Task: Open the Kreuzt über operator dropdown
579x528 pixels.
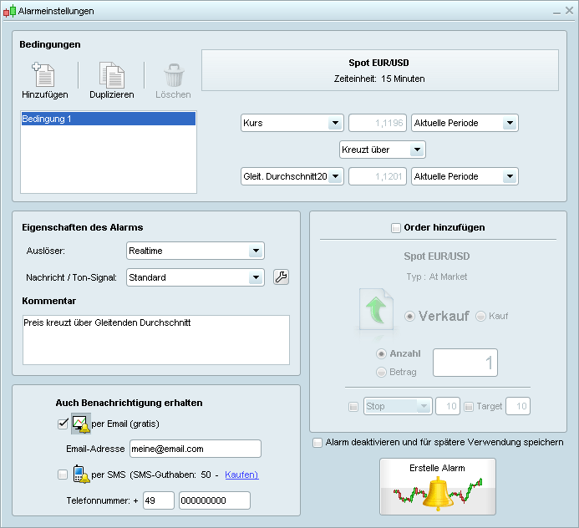Action: 383,150
